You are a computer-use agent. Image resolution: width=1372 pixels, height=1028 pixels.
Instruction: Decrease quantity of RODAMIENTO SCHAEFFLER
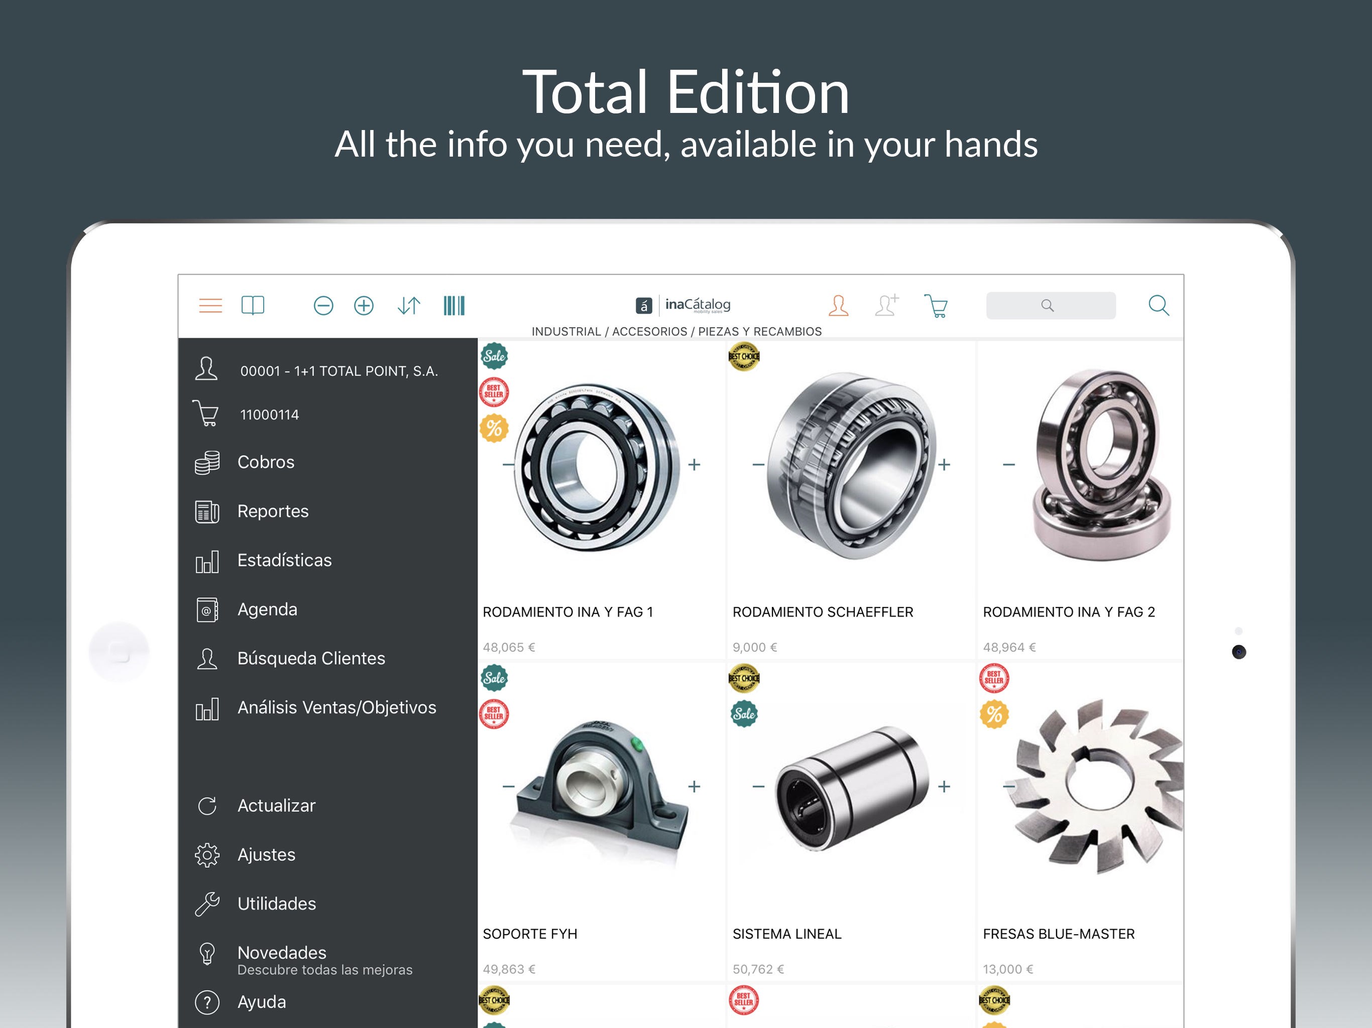click(x=758, y=464)
